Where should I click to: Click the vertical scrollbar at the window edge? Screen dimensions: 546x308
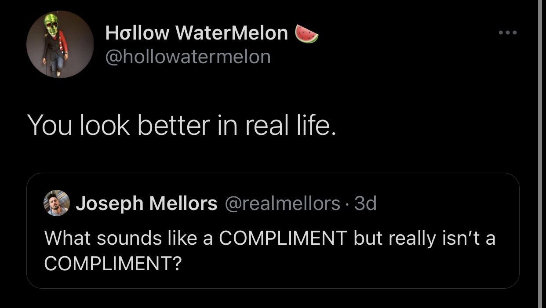coord(540,154)
